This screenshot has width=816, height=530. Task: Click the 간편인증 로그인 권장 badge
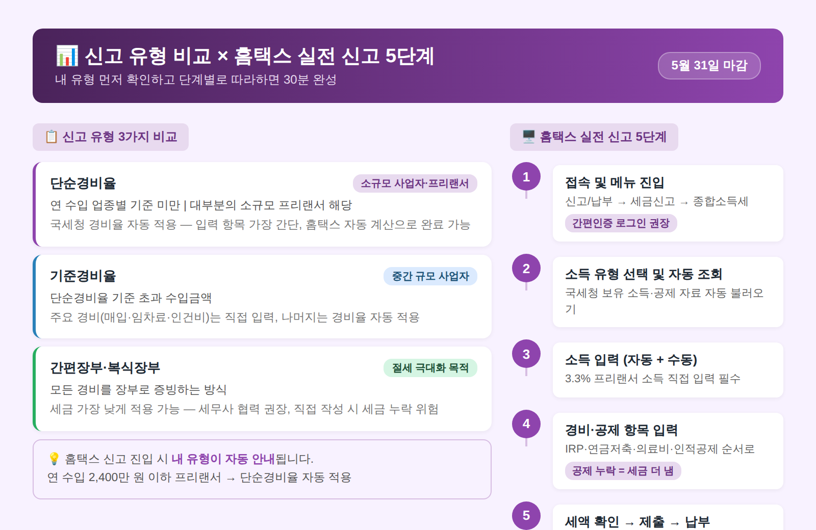[x=621, y=223]
